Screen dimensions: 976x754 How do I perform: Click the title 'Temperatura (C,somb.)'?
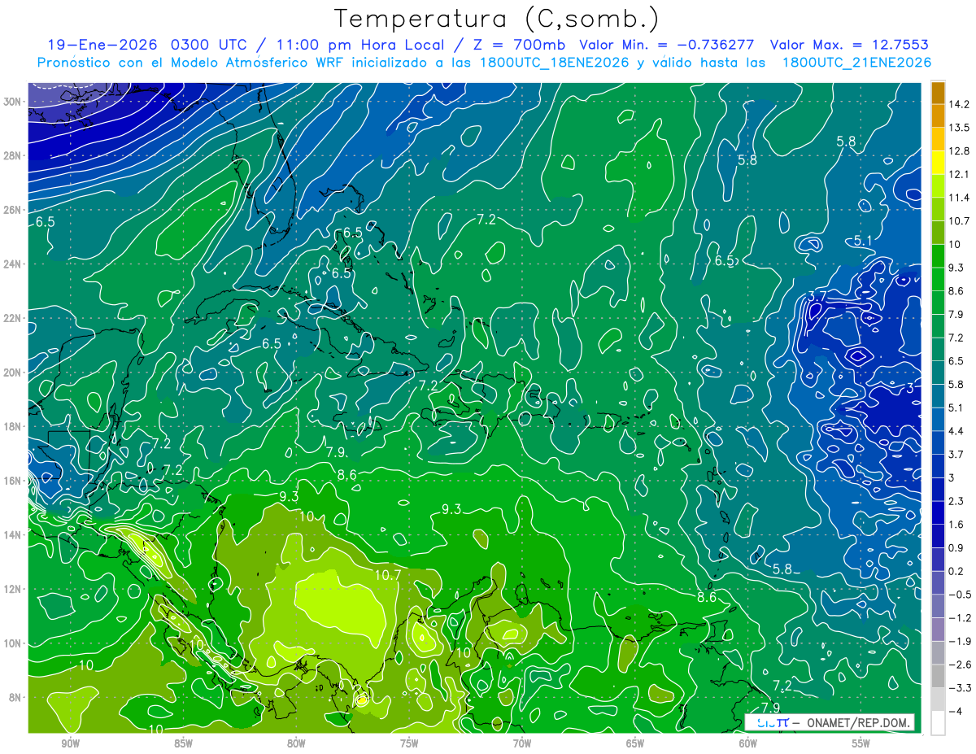point(497,19)
